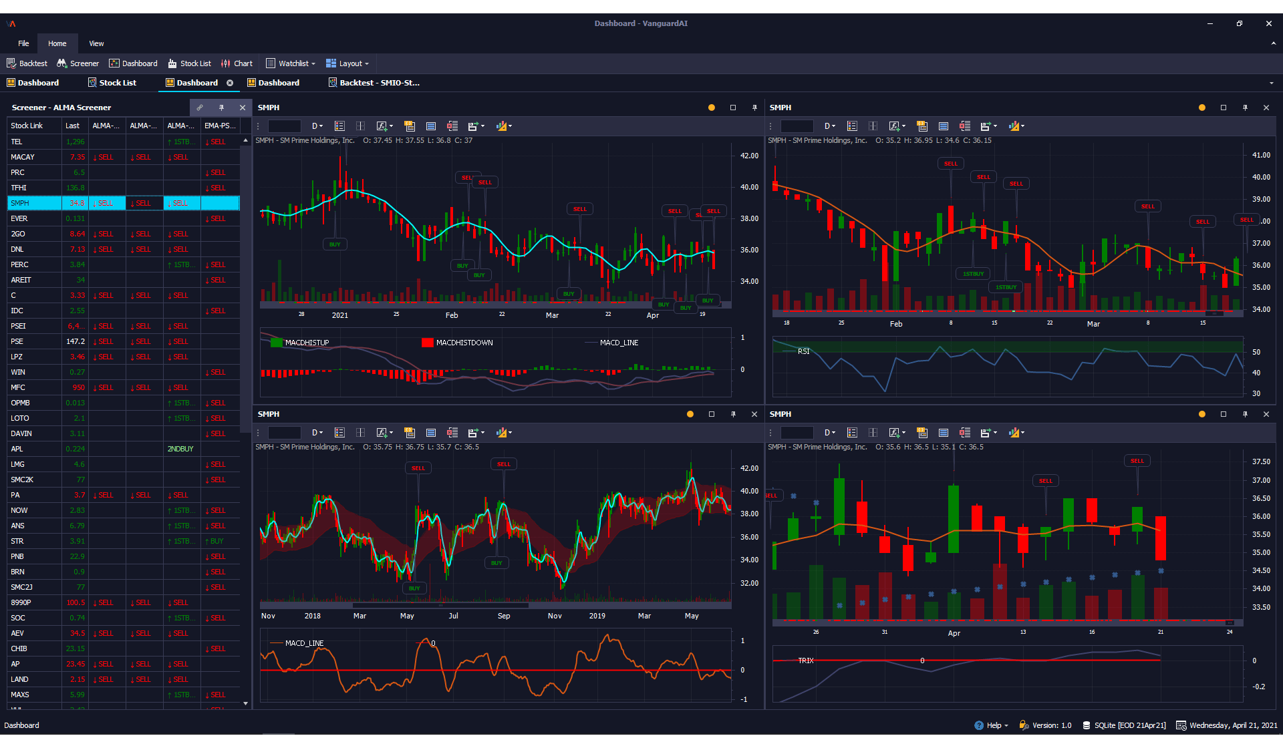The image size is (1283, 748).
Task: Open the View menu tab
Action: coord(96,43)
